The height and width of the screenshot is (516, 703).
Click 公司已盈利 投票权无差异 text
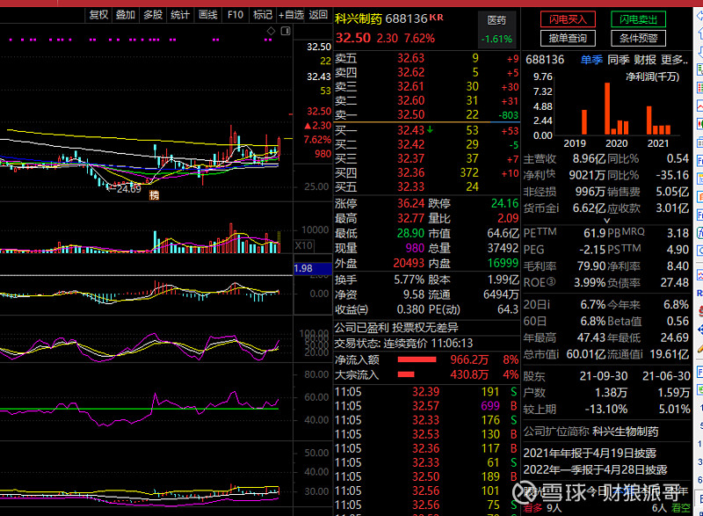point(396,328)
